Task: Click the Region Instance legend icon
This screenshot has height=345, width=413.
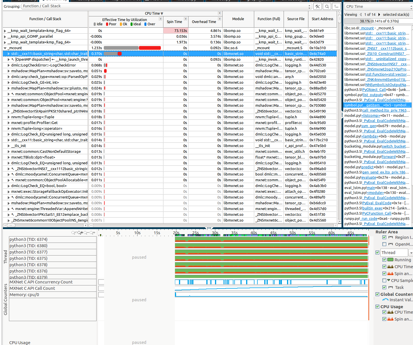Action: [x=391, y=237]
